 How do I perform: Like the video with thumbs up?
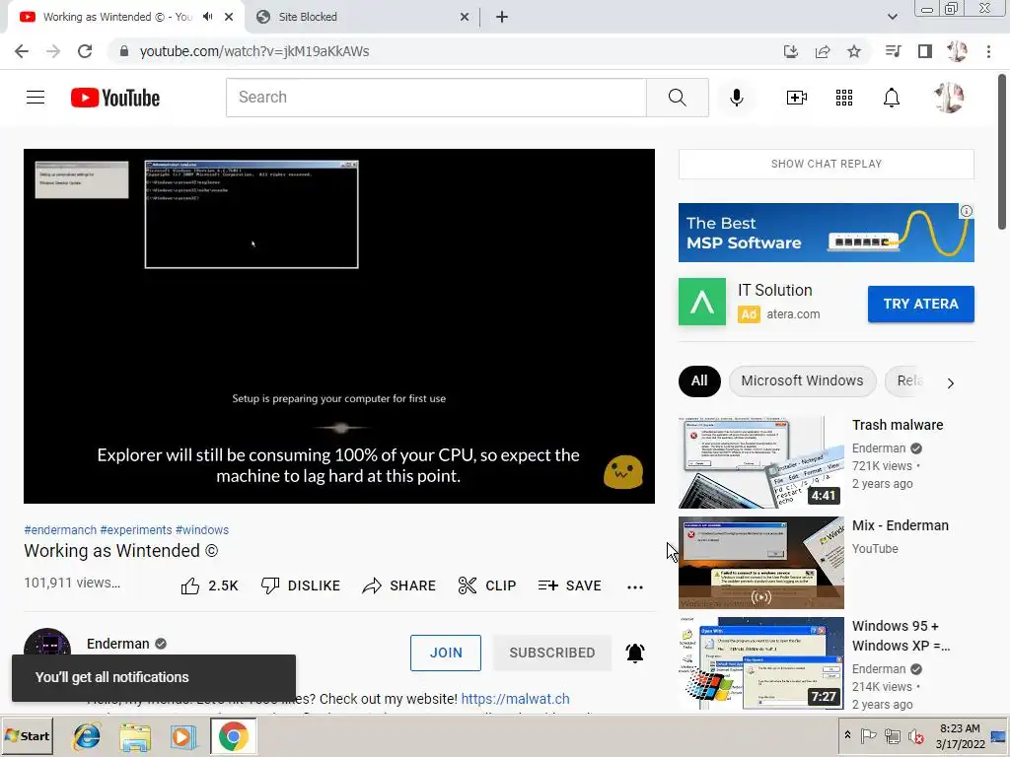[209, 585]
